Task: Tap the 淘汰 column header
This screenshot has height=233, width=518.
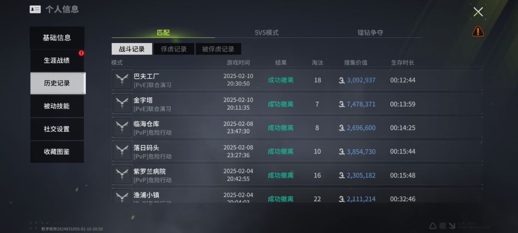Action: tap(318, 63)
